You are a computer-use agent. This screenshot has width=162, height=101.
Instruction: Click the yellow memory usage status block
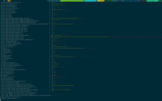(x=101, y=1)
